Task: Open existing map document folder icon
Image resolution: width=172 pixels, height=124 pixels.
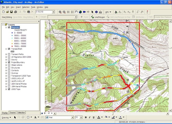Action: pyautogui.click(x=7, y=12)
